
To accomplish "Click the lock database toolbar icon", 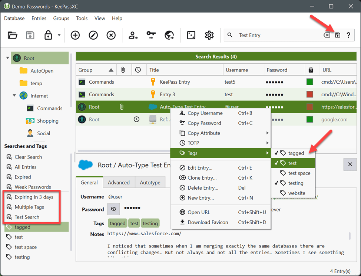I will [48, 35].
